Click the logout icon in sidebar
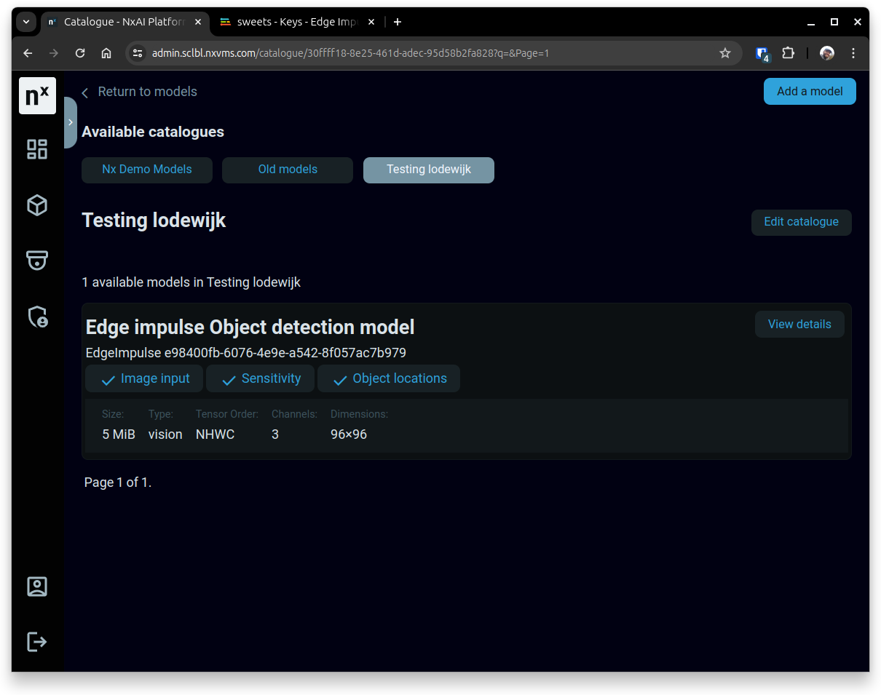This screenshot has height=695, width=881. coord(37,641)
